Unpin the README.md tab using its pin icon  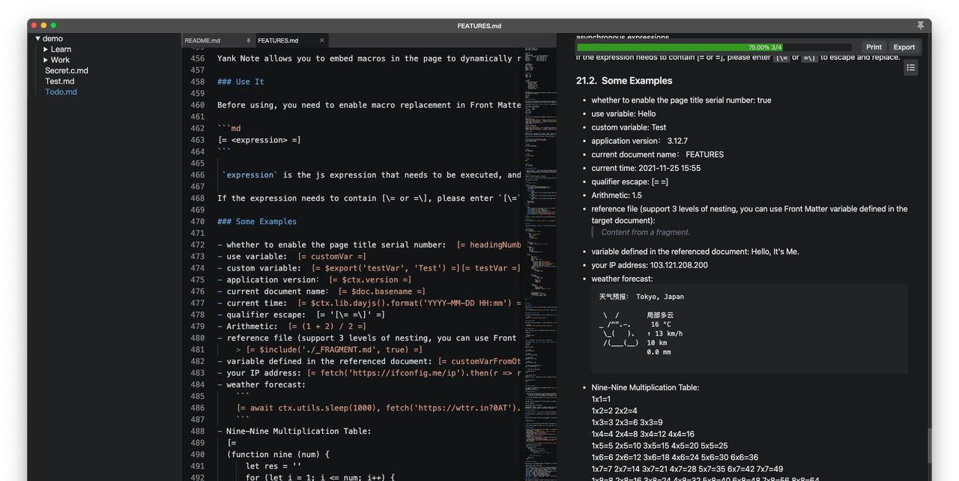(248, 40)
